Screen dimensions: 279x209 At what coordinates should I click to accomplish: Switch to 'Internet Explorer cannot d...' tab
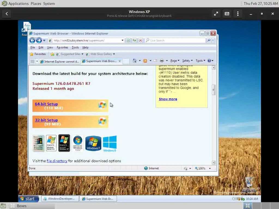tap(60, 62)
